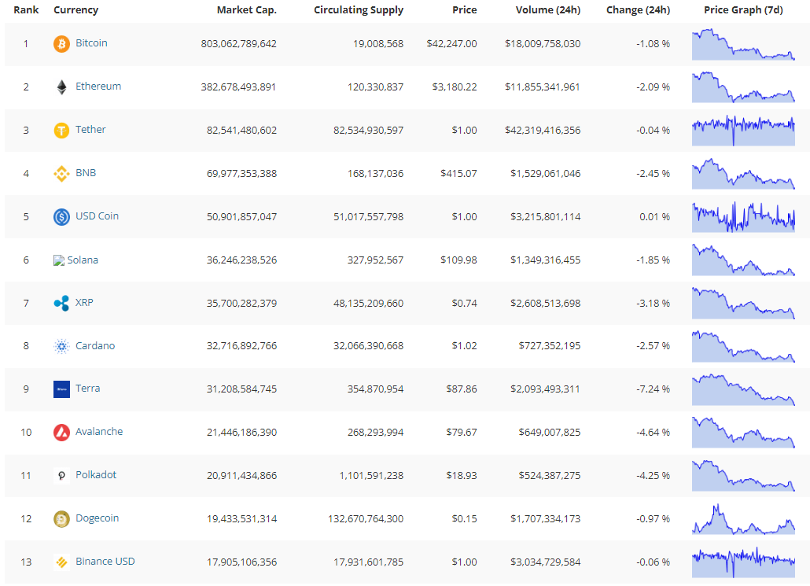Open the Avalanche currency link
The image size is (810, 586).
coord(99,432)
